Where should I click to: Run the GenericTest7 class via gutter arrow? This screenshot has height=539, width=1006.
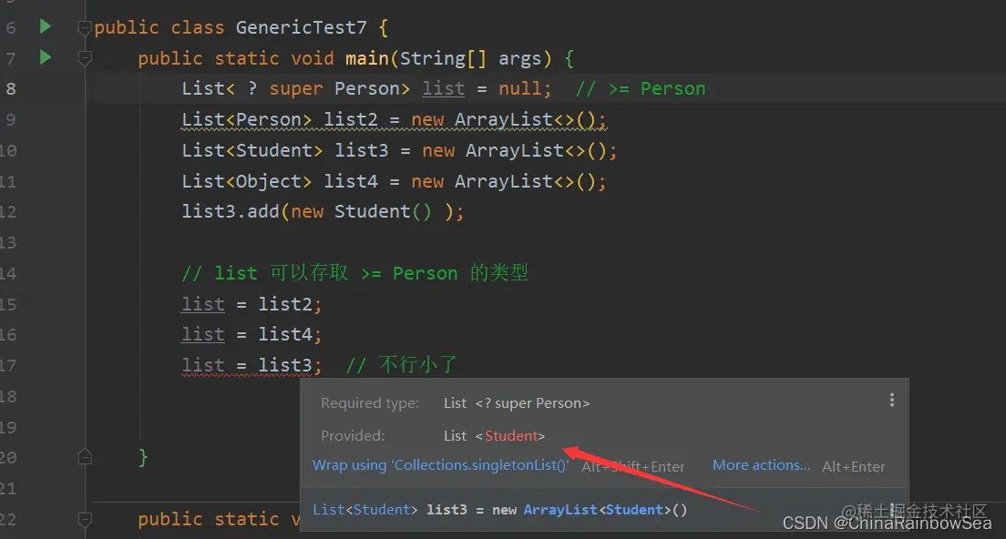click(45, 26)
